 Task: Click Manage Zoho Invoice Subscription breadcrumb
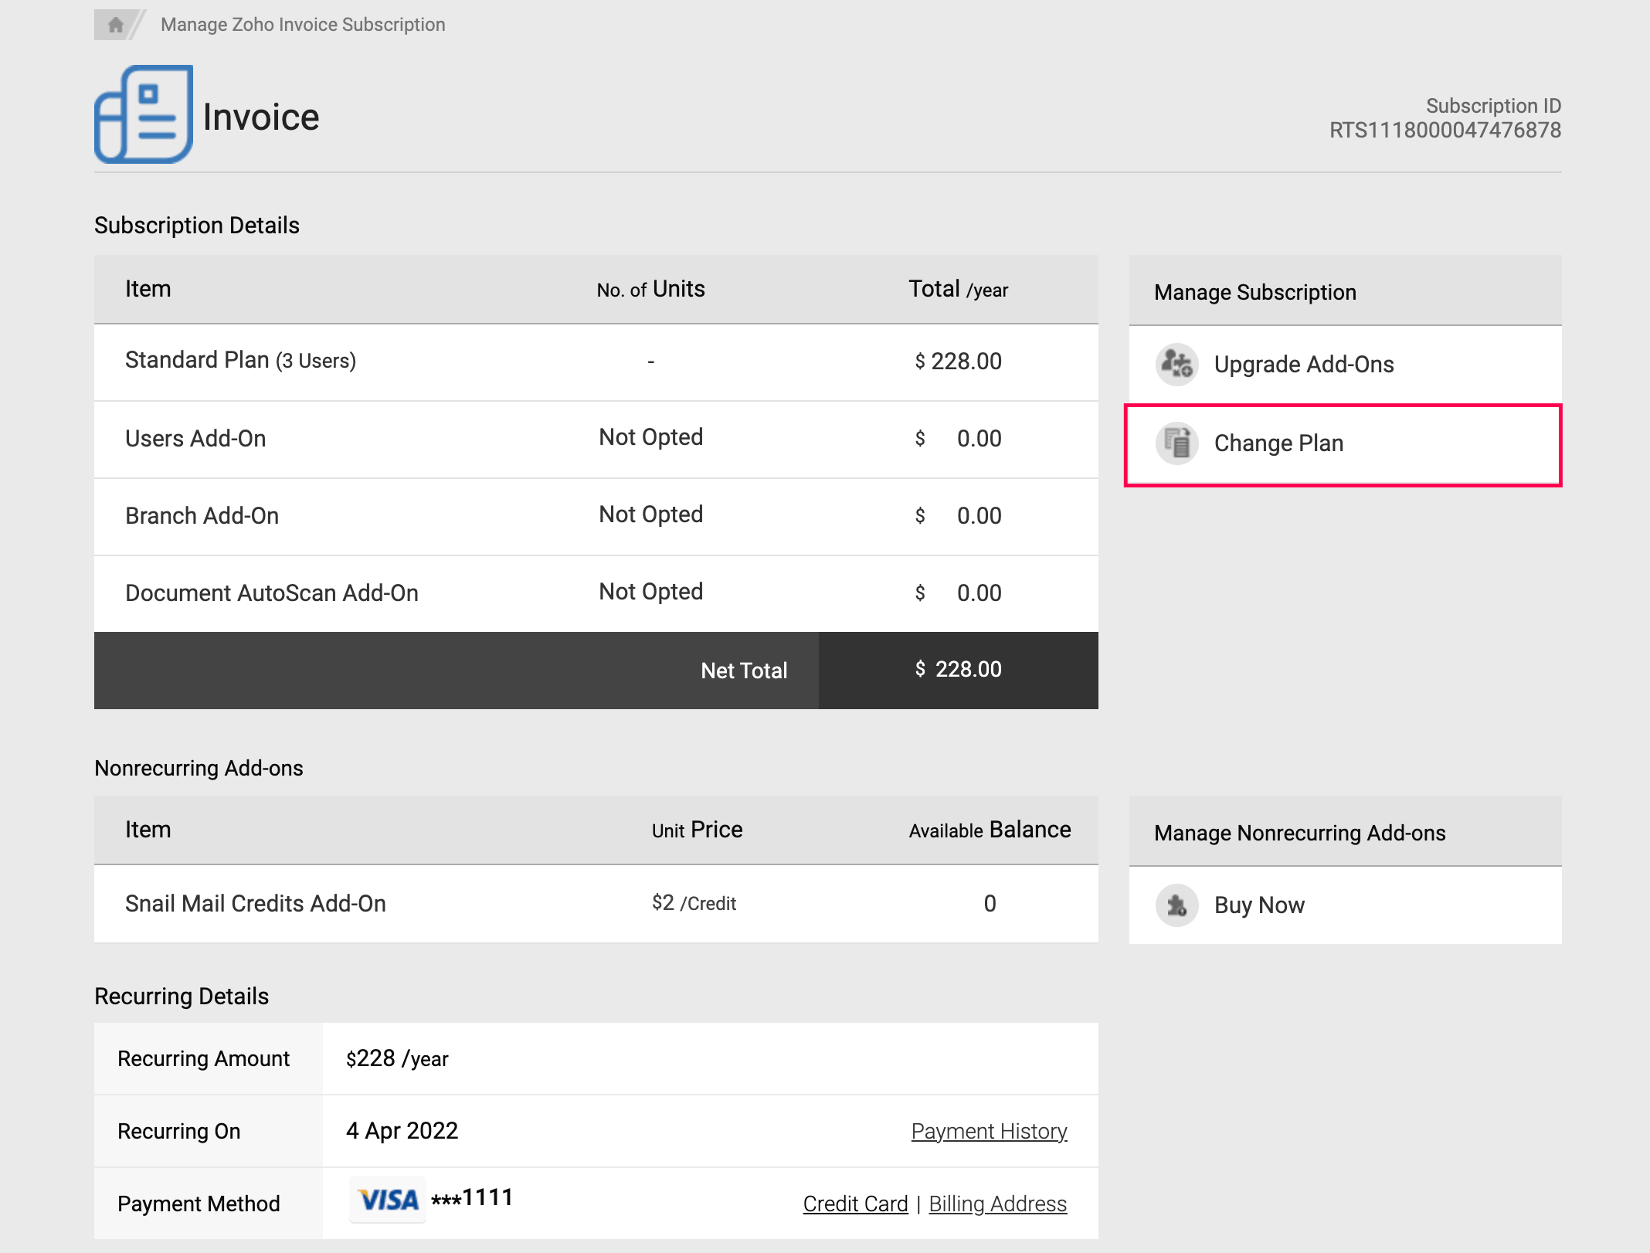pyautogui.click(x=303, y=25)
